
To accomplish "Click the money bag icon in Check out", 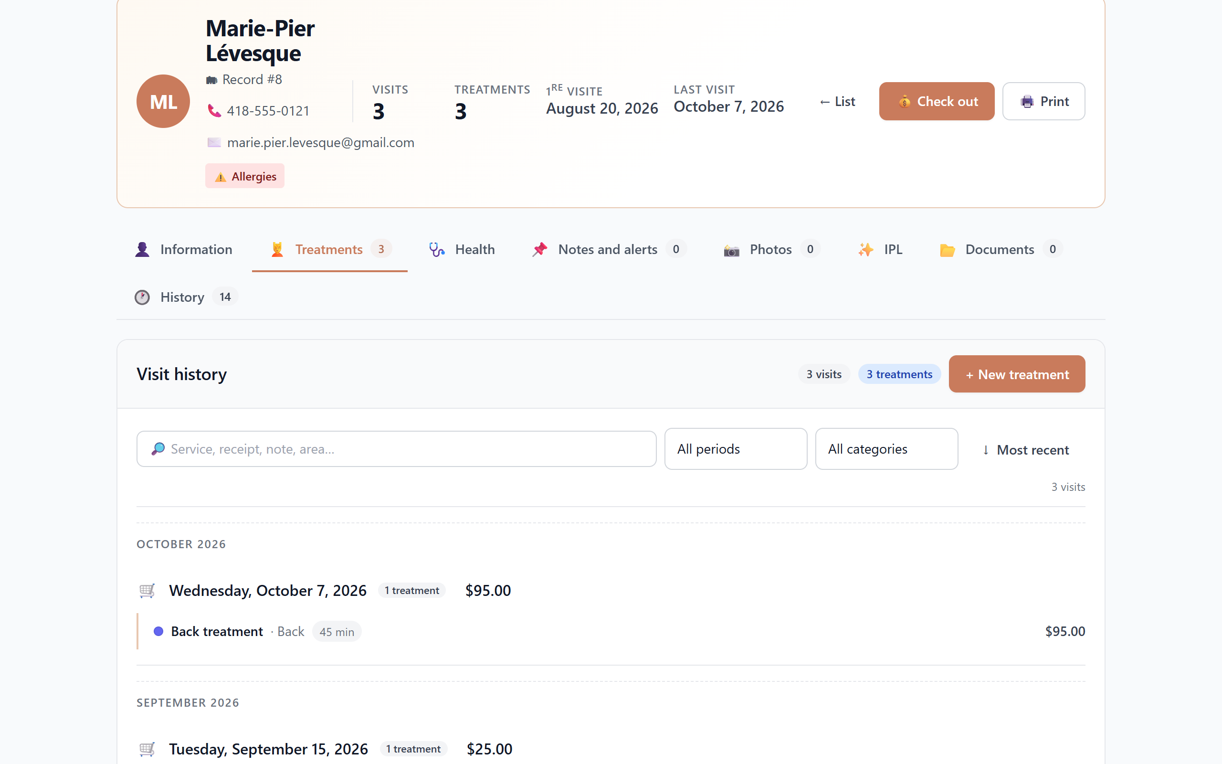I will [904, 102].
